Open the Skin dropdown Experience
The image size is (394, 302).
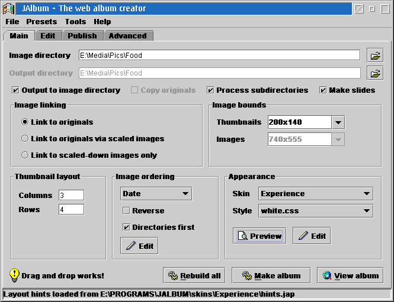click(x=316, y=194)
